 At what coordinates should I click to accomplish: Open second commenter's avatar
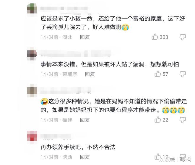32,54
